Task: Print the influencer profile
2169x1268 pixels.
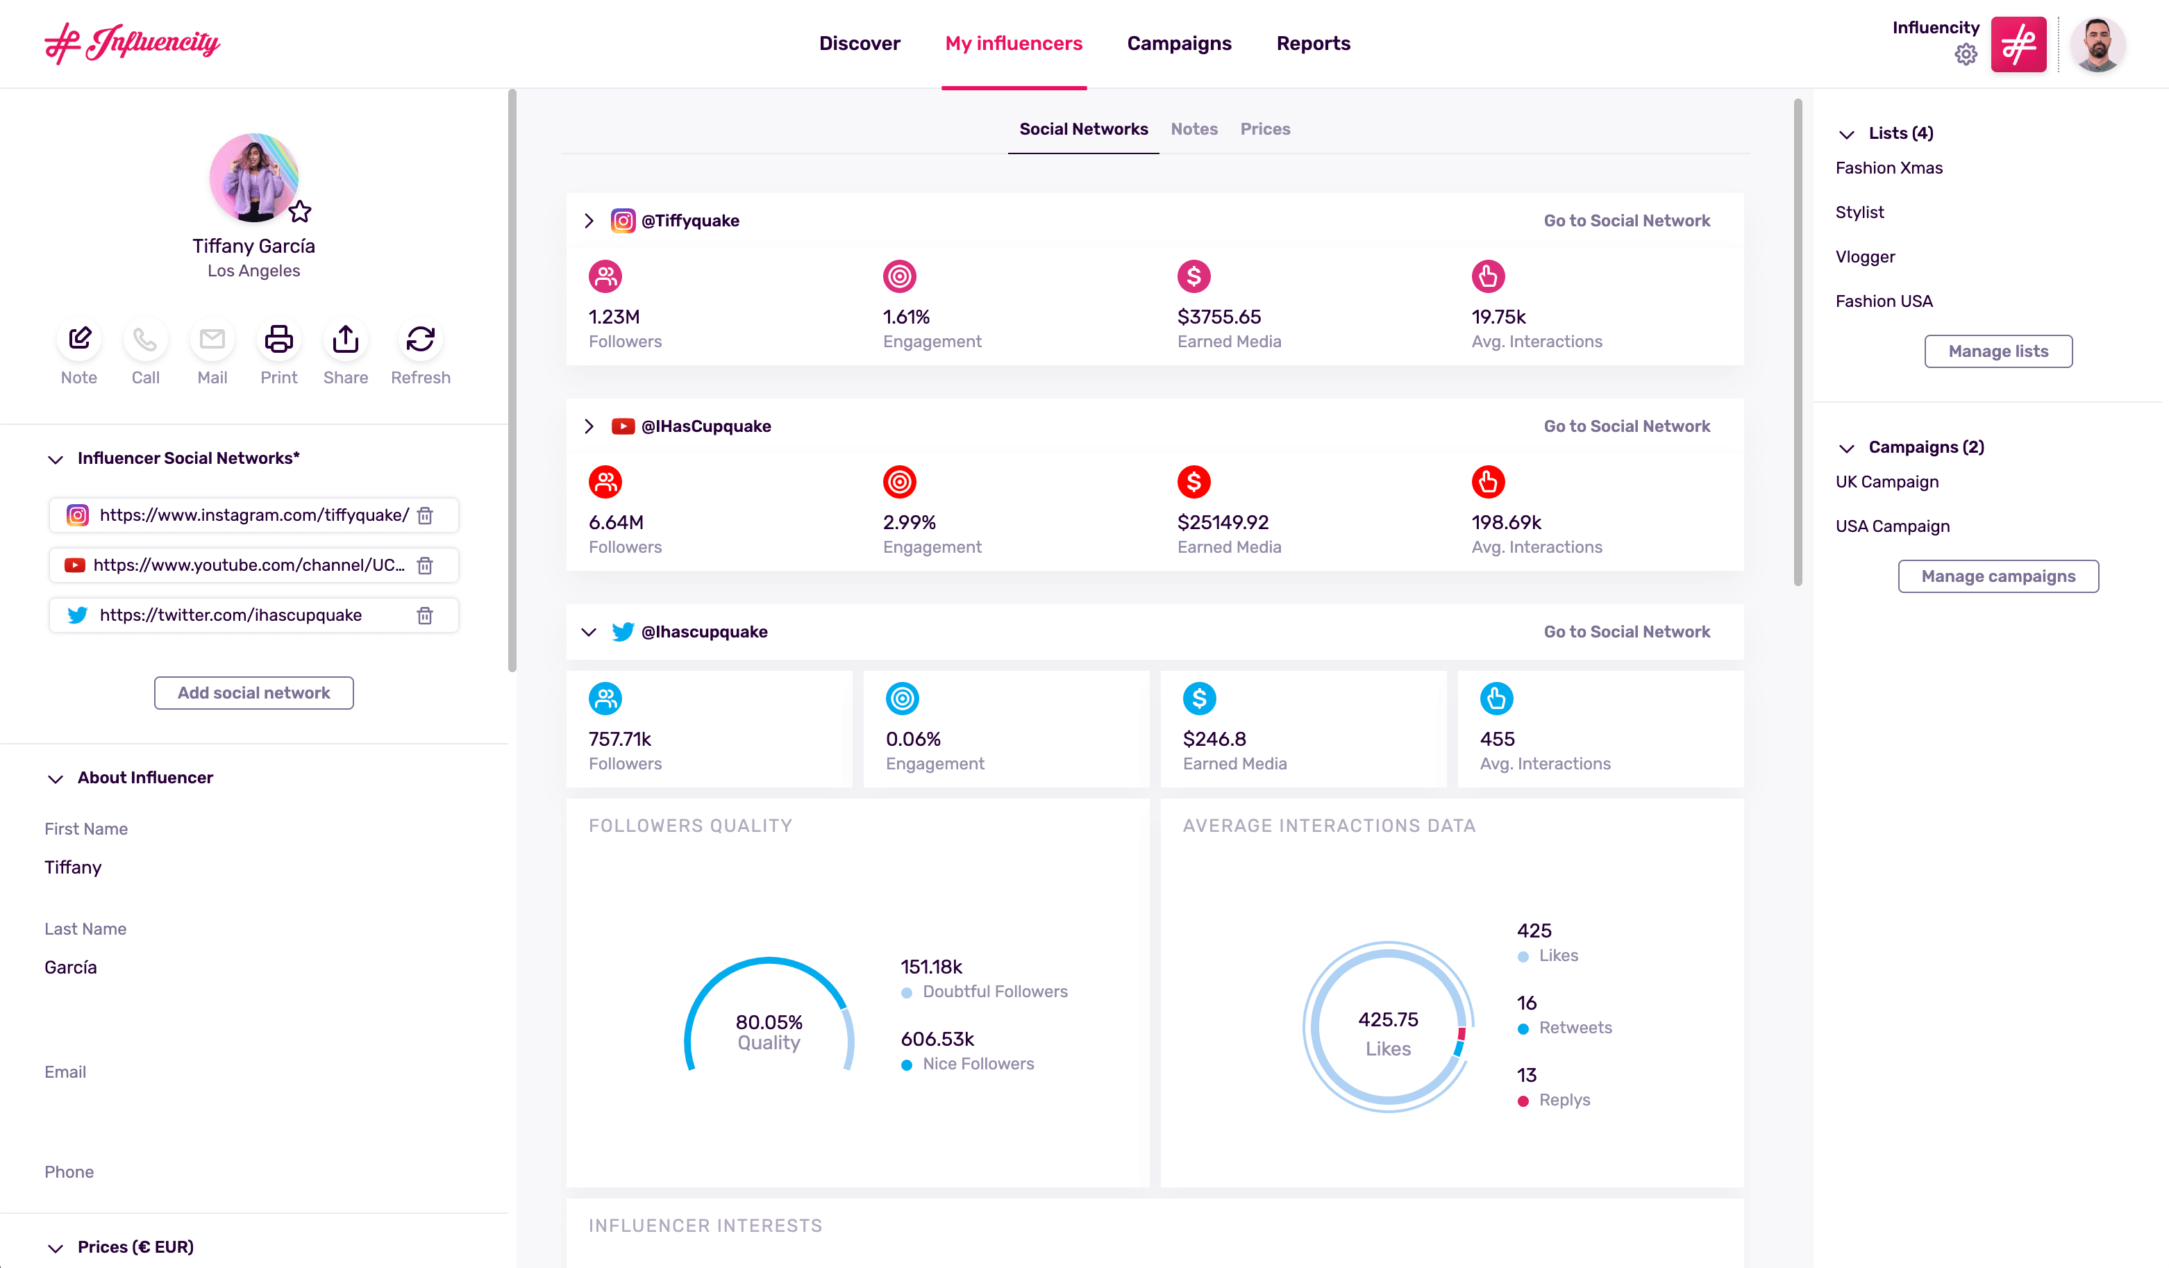Action: click(x=278, y=339)
